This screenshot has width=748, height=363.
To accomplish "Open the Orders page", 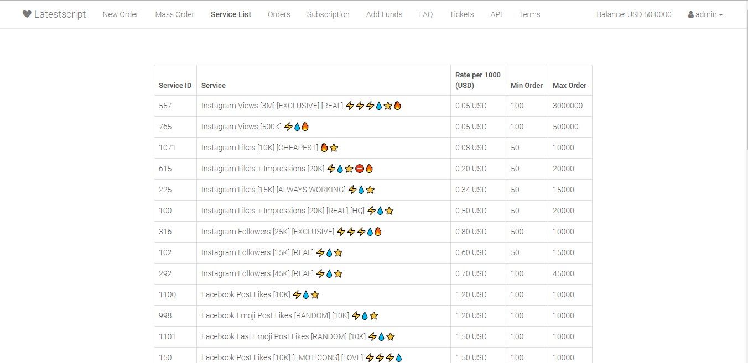I will [279, 14].
